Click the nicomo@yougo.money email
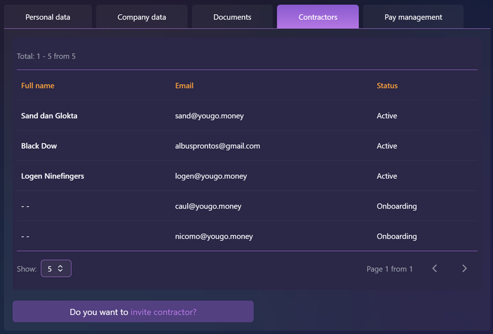Image resolution: width=493 pixels, height=334 pixels. coord(214,236)
